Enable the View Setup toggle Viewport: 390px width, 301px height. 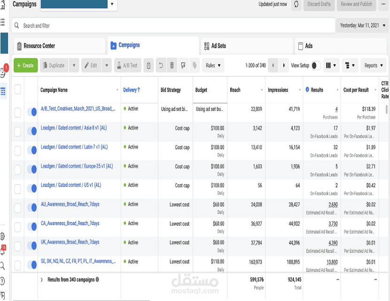pyautogui.click(x=316, y=66)
